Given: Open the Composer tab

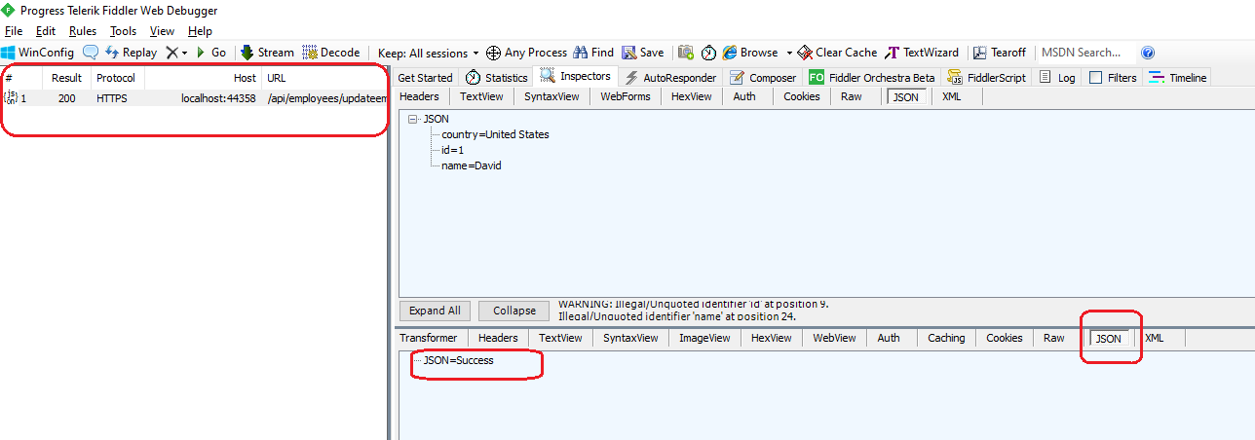Looking at the screenshot, I should [762, 78].
